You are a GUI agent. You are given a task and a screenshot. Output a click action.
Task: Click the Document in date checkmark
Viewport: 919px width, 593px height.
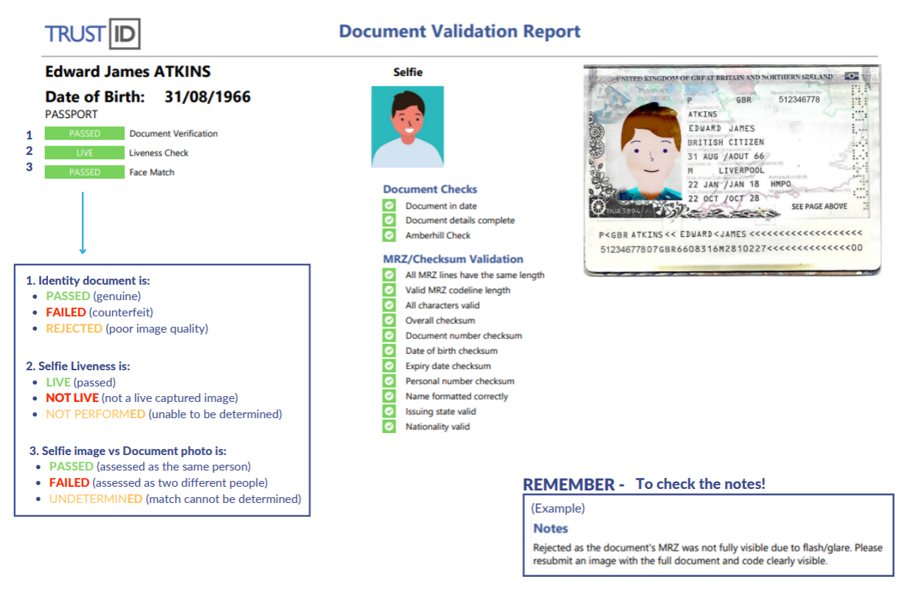(389, 206)
